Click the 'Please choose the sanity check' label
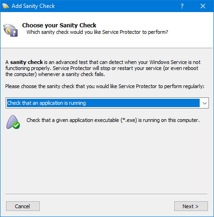 point(105,86)
